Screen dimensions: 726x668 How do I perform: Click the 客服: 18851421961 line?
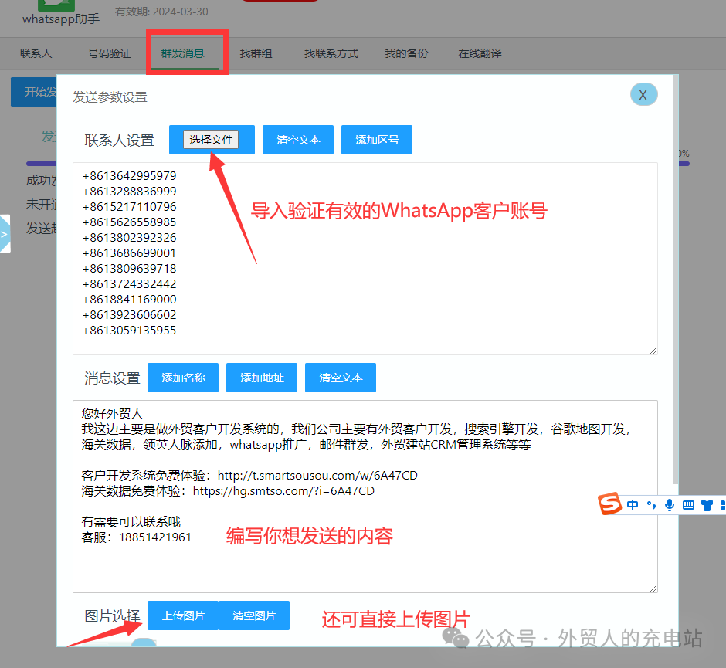point(136,537)
